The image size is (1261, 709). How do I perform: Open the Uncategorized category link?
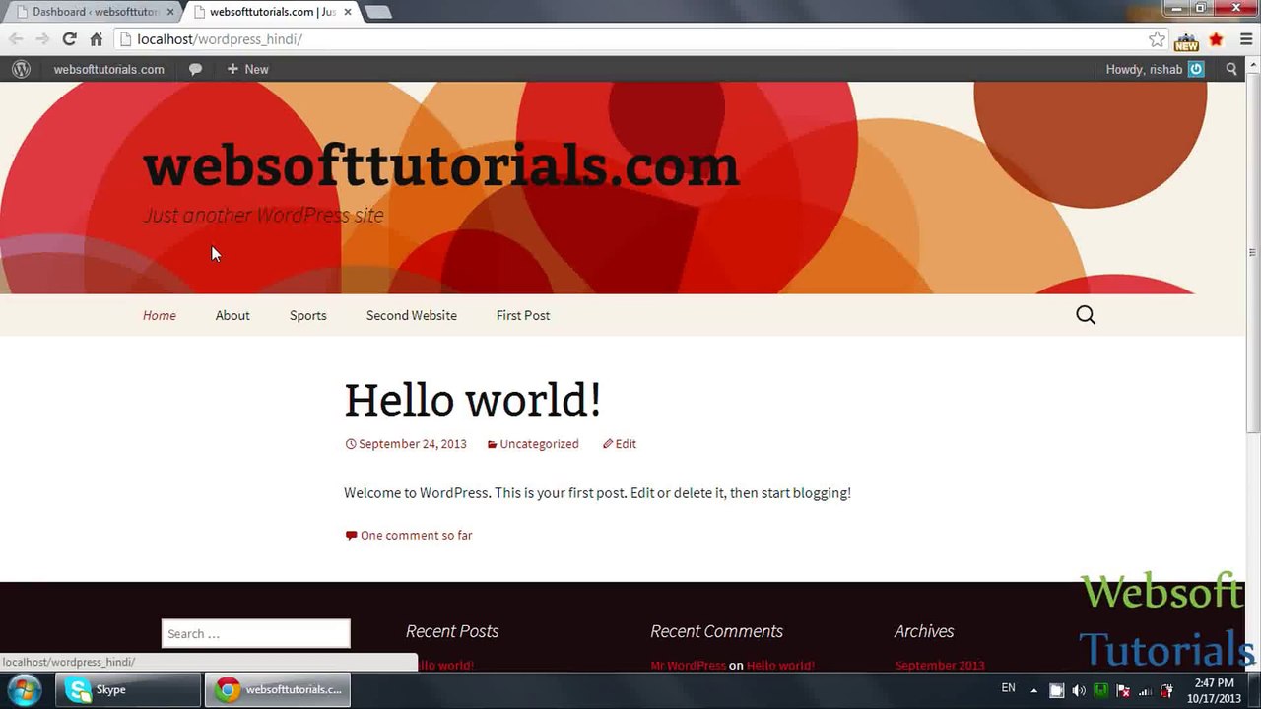(x=539, y=444)
